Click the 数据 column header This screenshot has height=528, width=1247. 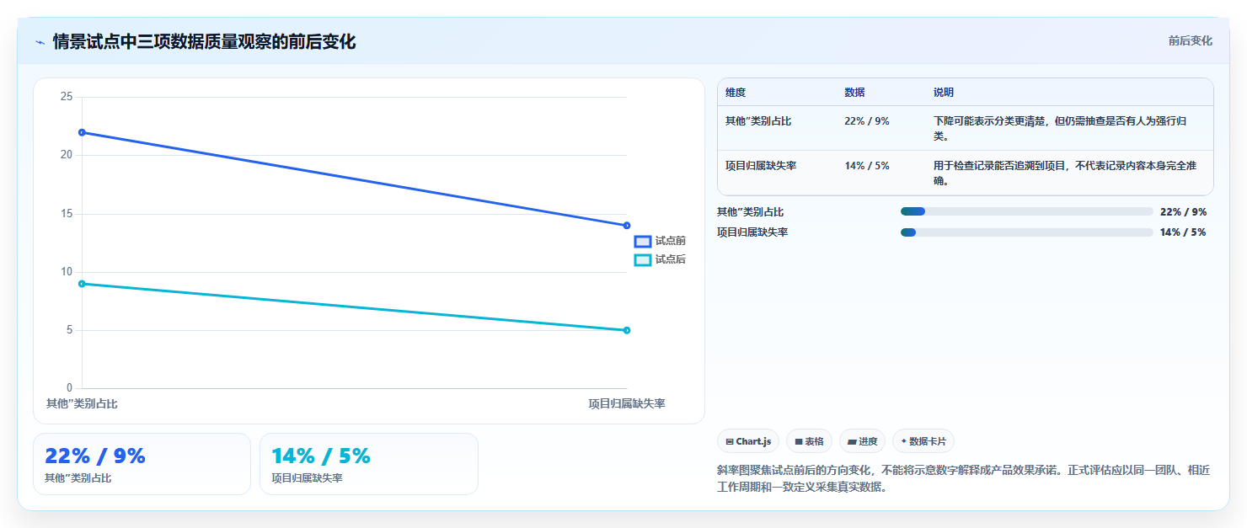854,93
